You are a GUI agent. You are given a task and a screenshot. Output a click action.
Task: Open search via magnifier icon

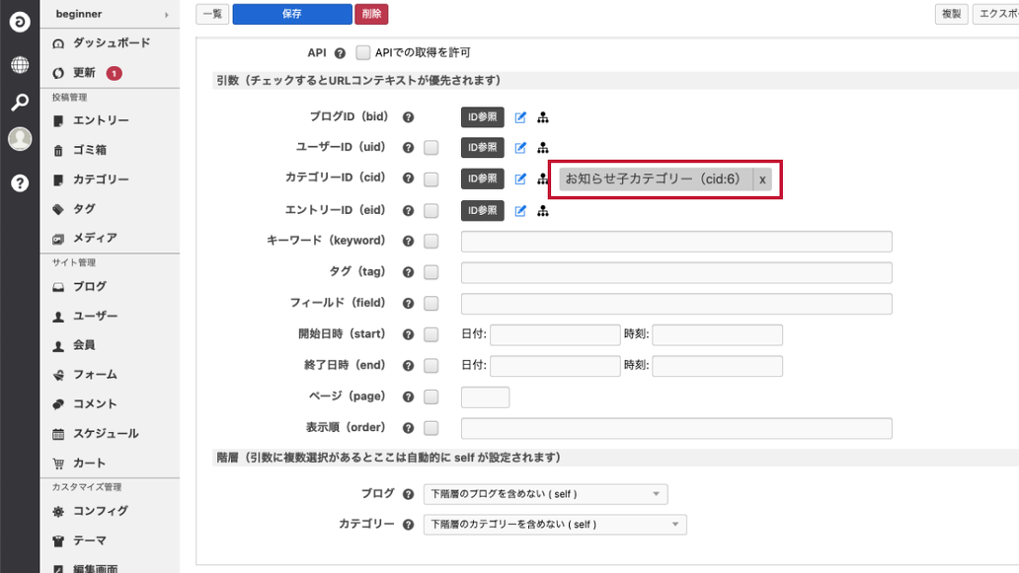pos(20,102)
